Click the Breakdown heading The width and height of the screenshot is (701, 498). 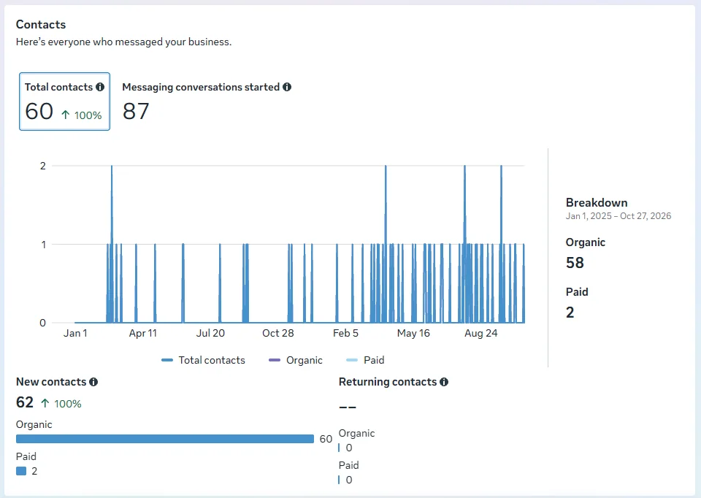[x=597, y=202]
